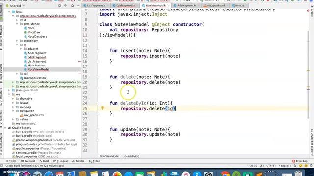Viewport: 314px width, 176px height.
Task: Hide the Project panel with the minus icon
Action: tap(78, 6)
